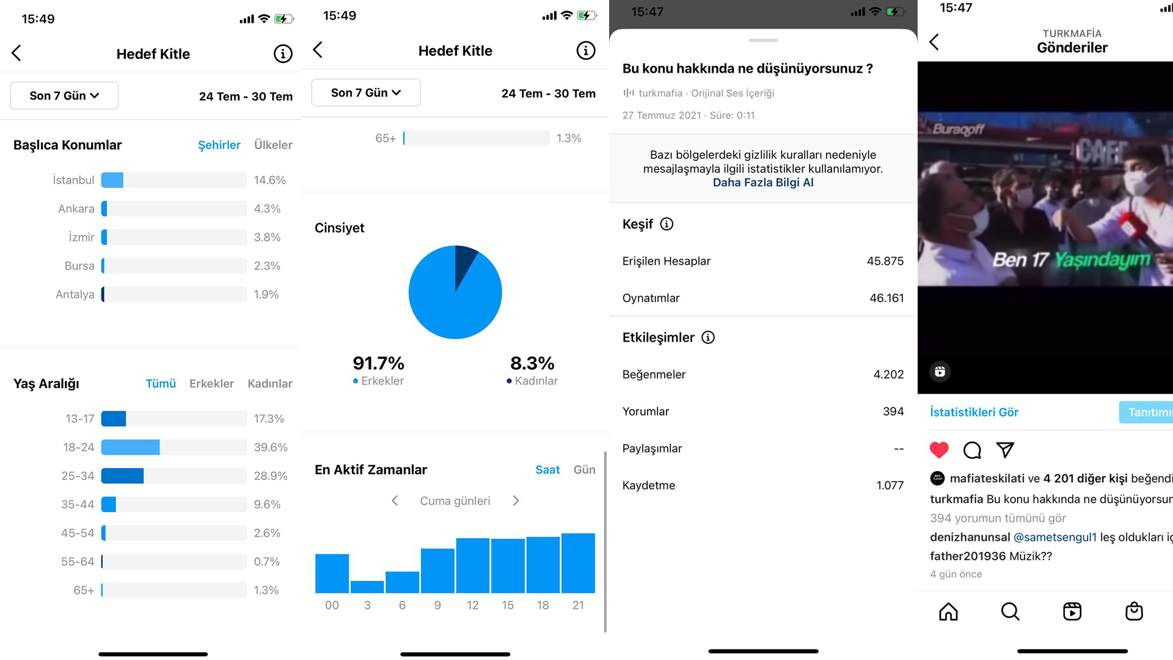1173x660 pixels.
Task: Tap the Oynatımlar value 46.161
Action: pyautogui.click(x=886, y=298)
